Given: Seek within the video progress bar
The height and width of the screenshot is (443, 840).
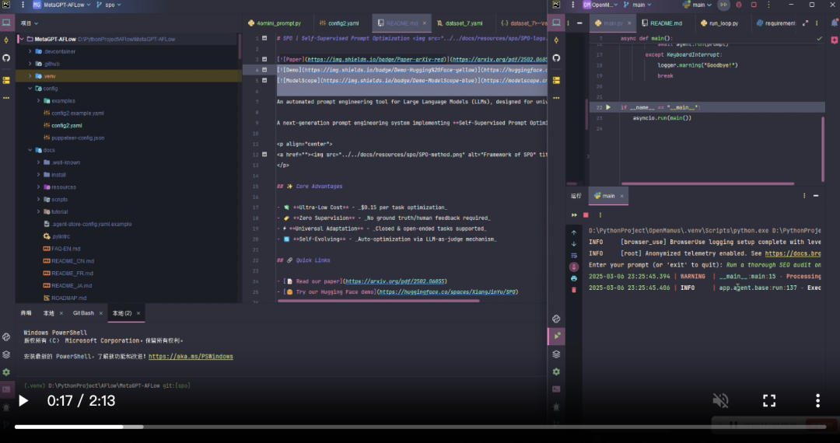Looking at the screenshot, I should [420, 427].
